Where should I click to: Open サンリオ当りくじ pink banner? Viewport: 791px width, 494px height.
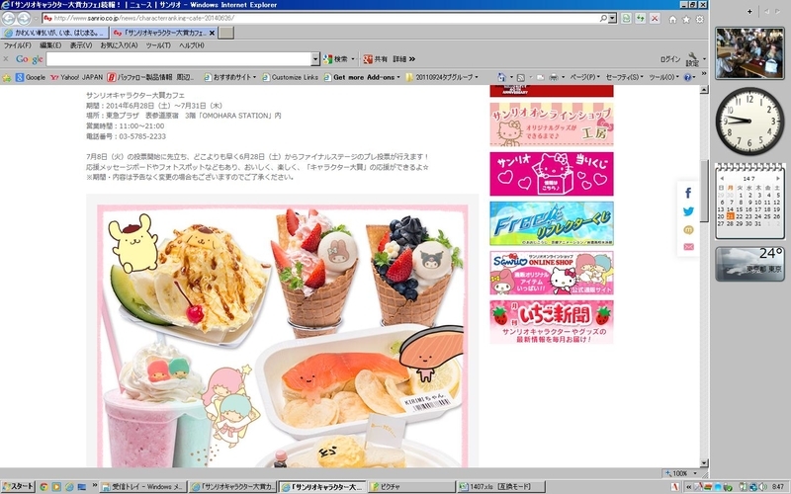pyautogui.click(x=552, y=174)
